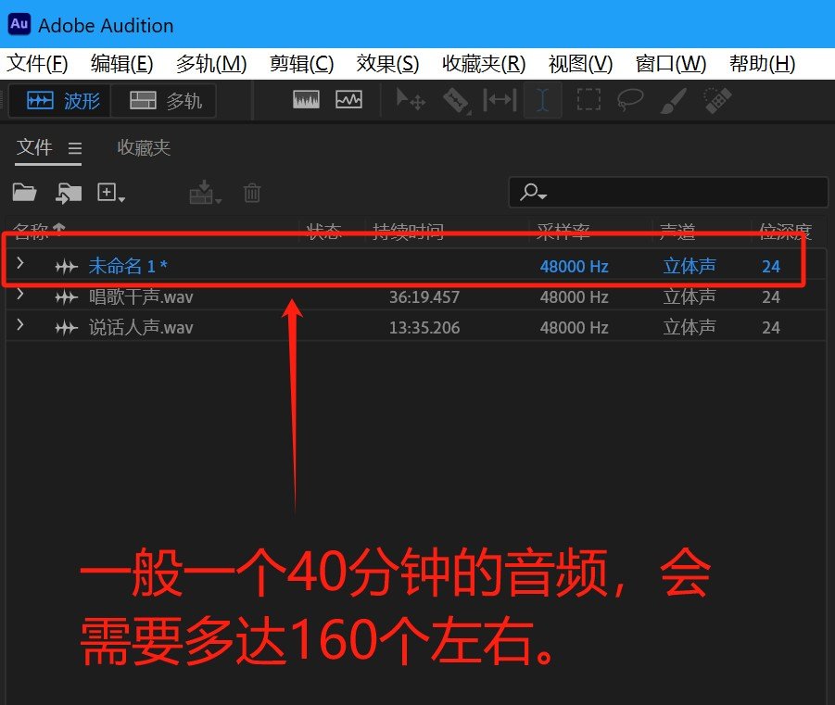Click the file search input field
The height and width of the screenshot is (705, 835).
(681, 193)
